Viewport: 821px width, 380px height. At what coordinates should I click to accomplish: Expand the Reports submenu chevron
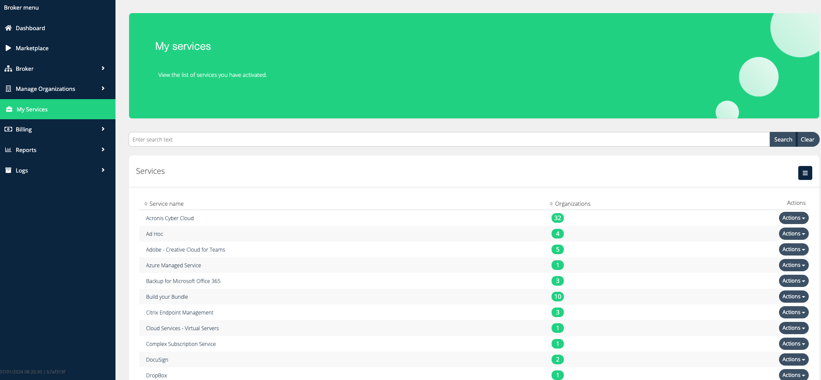pyautogui.click(x=103, y=150)
